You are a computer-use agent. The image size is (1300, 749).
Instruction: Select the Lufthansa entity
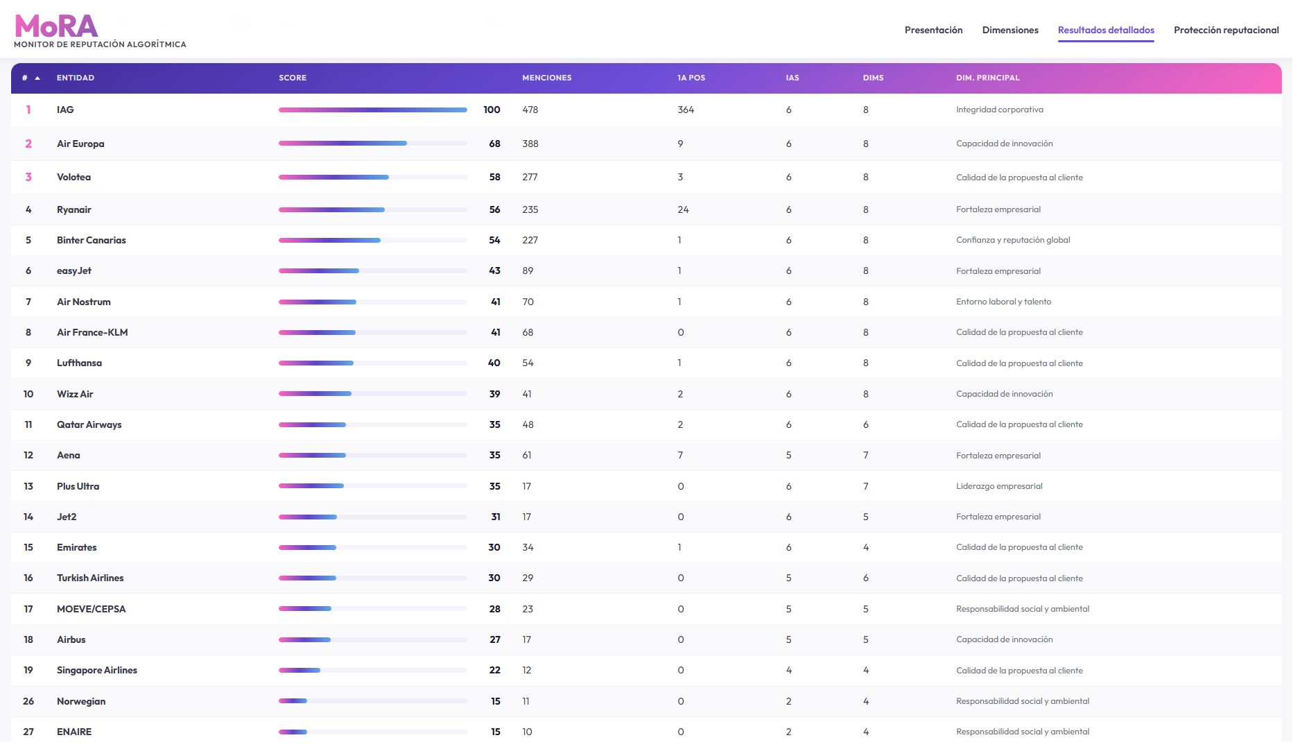(x=79, y=363)
